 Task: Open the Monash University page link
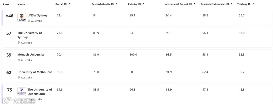click(31, 55)
